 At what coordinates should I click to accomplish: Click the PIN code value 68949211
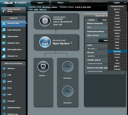pyautogui.click(x=91, y=56)
